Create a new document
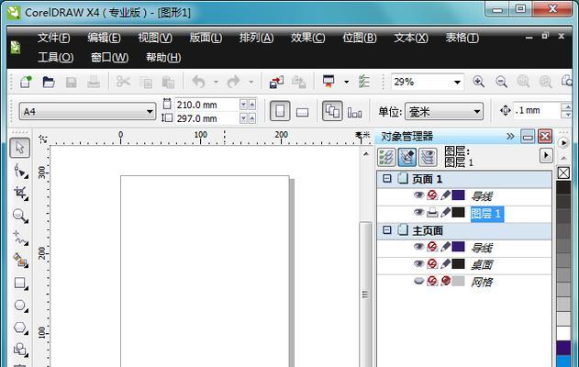This screenshot has height=367, width=579. 26,82
